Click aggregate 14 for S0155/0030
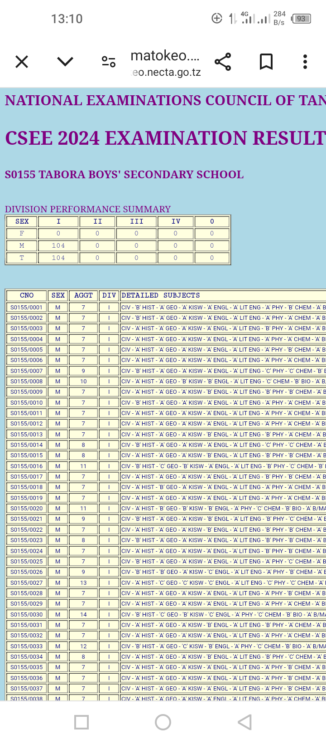The width and height of the screenshot is (326, 744). (x=83, y=614)
